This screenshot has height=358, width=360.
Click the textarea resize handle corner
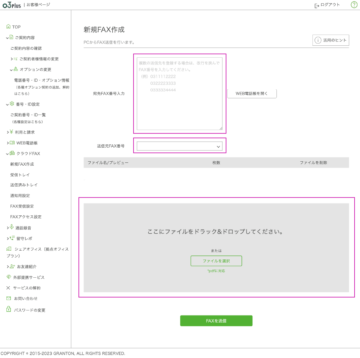pos(221,128)
